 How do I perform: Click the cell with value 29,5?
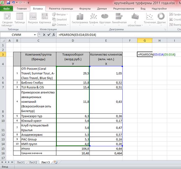[x=73, y=73]
